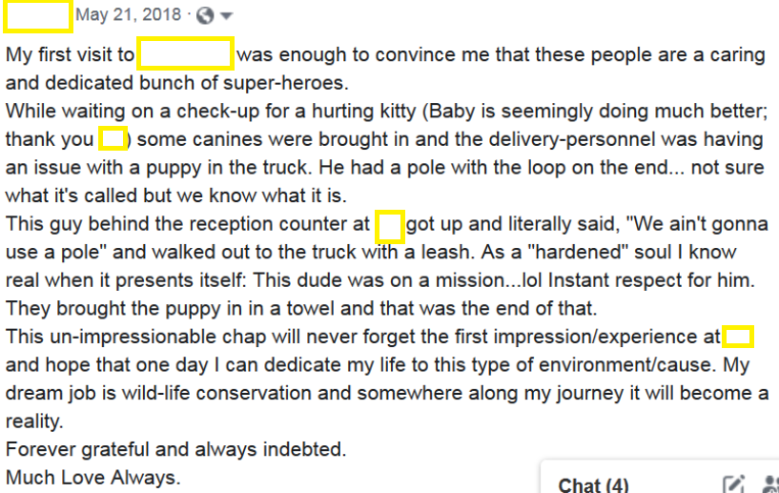Click the 'Forever grateful and always indebted.' line
This screenshot has width=779, height=493.
coord(175,449)
